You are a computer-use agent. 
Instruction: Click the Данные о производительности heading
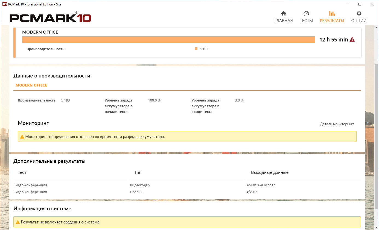[x=52, y=76]
